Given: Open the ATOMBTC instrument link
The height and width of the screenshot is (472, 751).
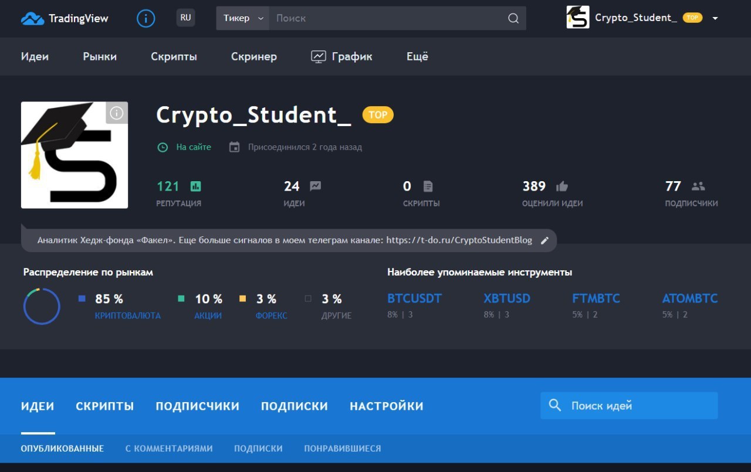Looking at the screenshot, I should [690, 298].
